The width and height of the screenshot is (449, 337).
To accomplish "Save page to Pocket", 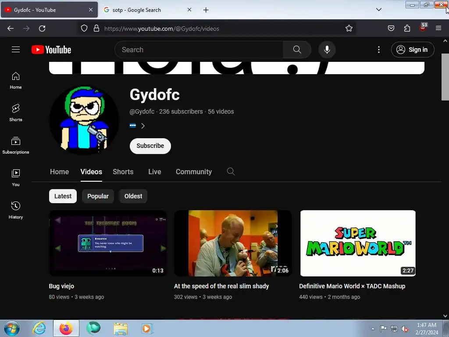I will [391, 28].
